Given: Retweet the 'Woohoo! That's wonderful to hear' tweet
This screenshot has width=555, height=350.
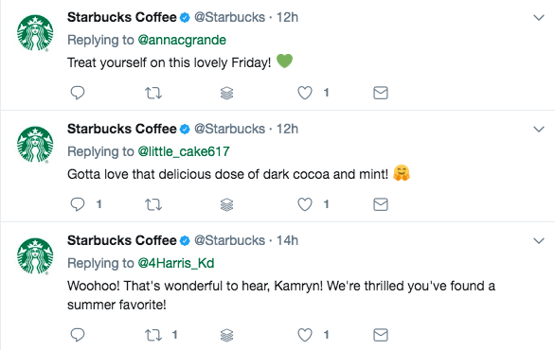Looking at the screenshot, I should pyautogui.click(x=153, y=335).
